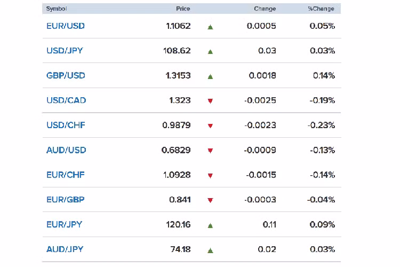This screenshot has height=267, width=400.
Task: Click the AUD/JPY price value 74.18
Action: 180,249
